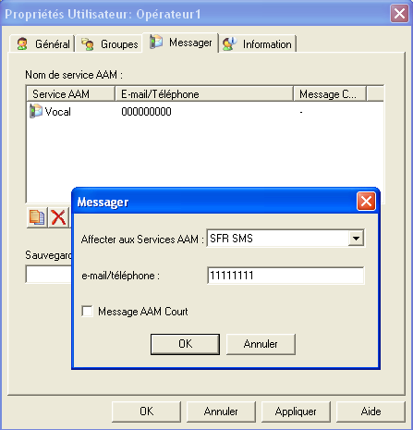Click the copy documents icon below list
Image resolution: width=413 pixels, height=430 pixels.
[37, 217]
